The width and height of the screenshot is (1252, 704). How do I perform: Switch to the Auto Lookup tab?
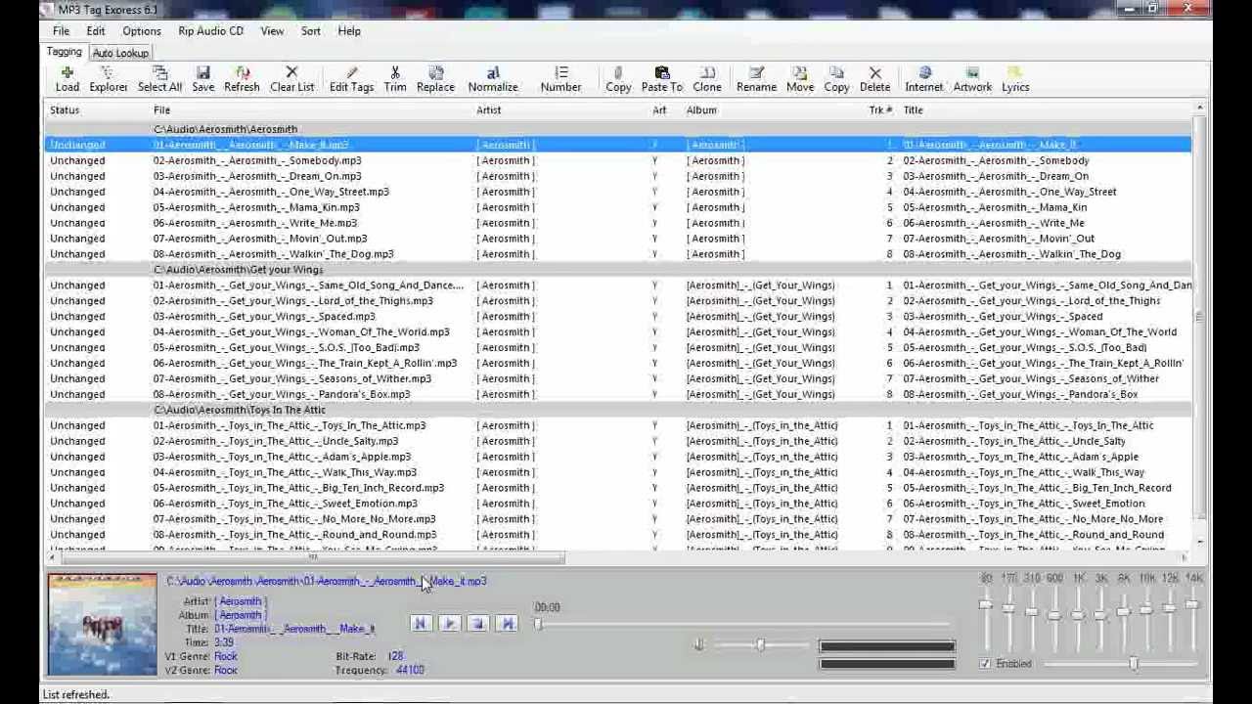tap(120, 53)
